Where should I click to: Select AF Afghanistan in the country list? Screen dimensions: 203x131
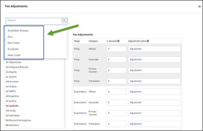coord(14,62)
